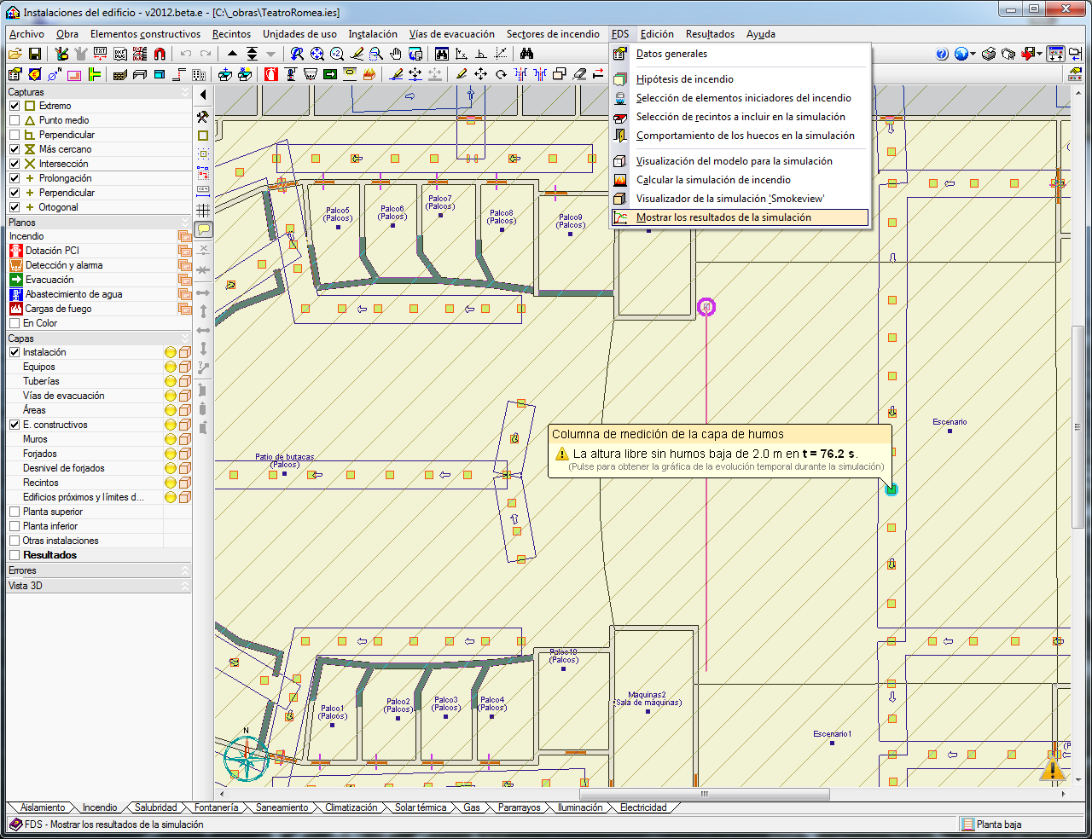Viewport: 1092px width, 839px height.
Task: Switch to the Climatización tab
Action: pyautogui.click(x=351, y=807)
